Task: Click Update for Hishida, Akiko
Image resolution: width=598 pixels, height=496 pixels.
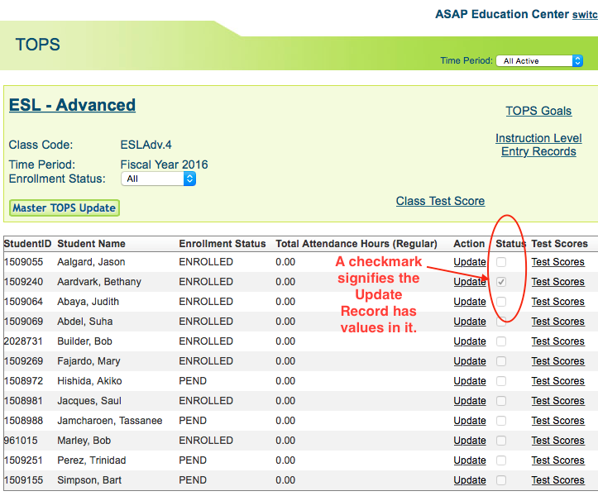Action: point(469,381)
